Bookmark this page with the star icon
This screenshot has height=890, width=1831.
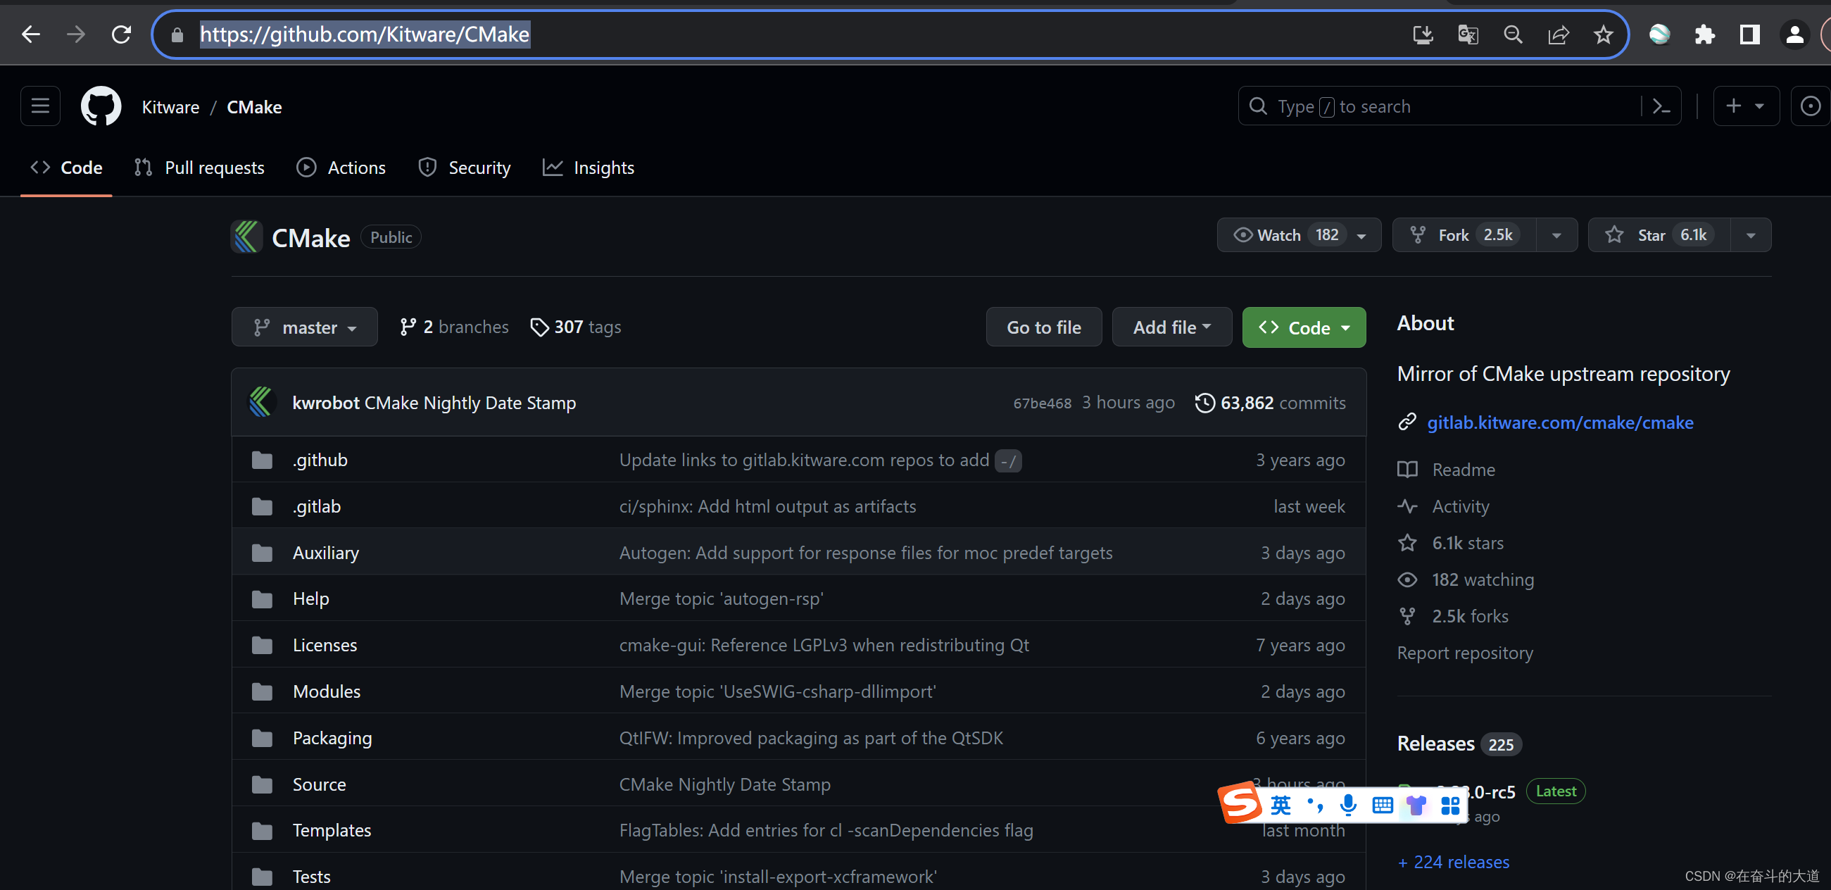click(x=1603, y=34)
